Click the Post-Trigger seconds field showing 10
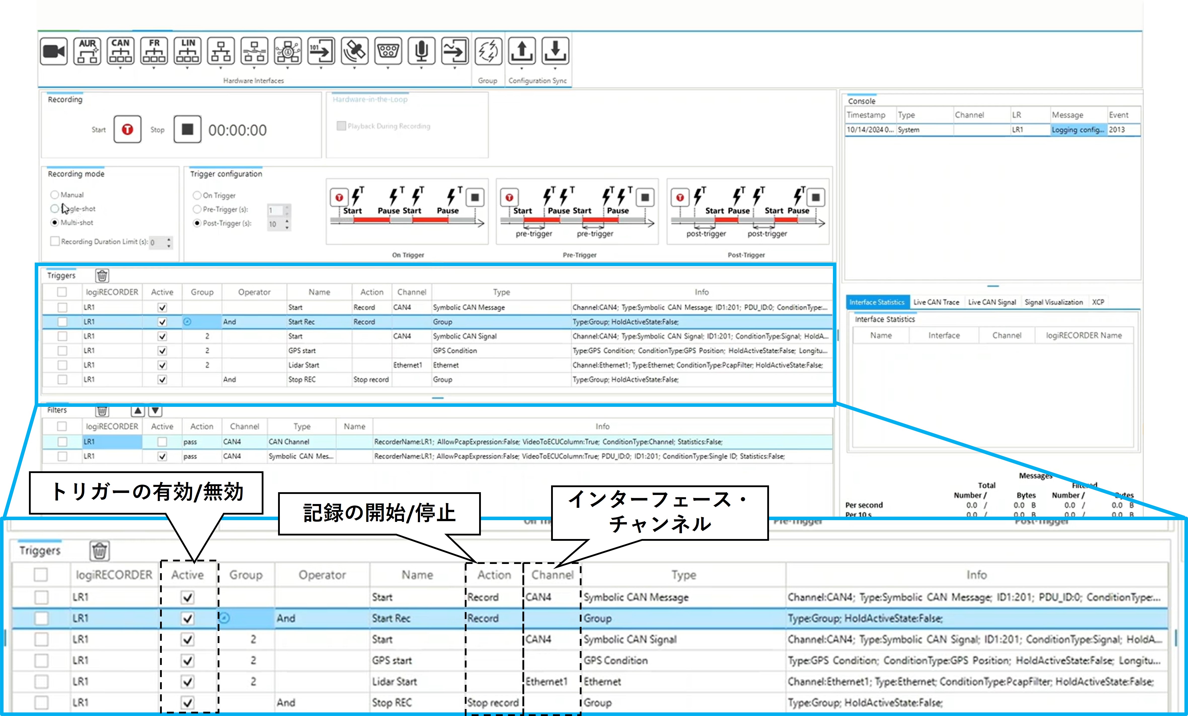The width and height of the screenshot is (1188, 716). point(275,224)
